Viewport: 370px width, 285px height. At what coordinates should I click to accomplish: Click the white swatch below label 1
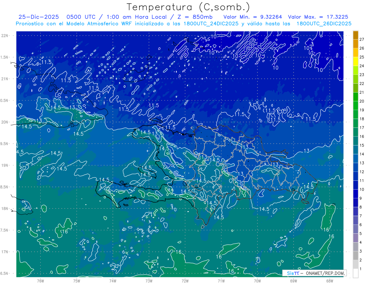pyautogui.click(x=356, y=273)
